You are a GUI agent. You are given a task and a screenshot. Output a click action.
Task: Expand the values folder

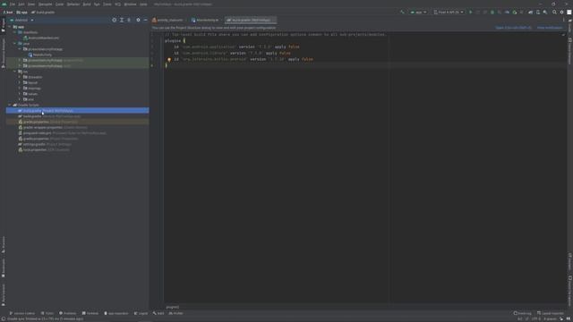(20, 94)
